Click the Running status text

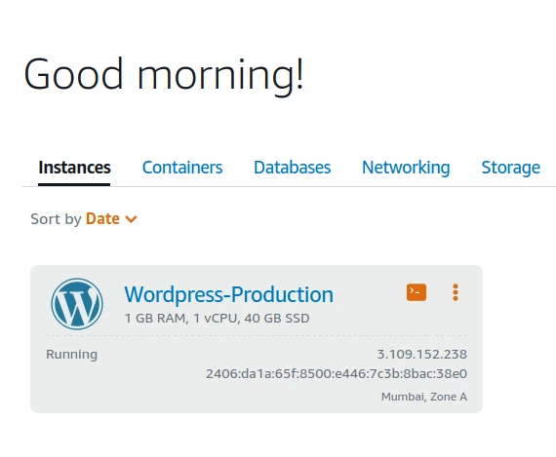click(x=71, y=355)
